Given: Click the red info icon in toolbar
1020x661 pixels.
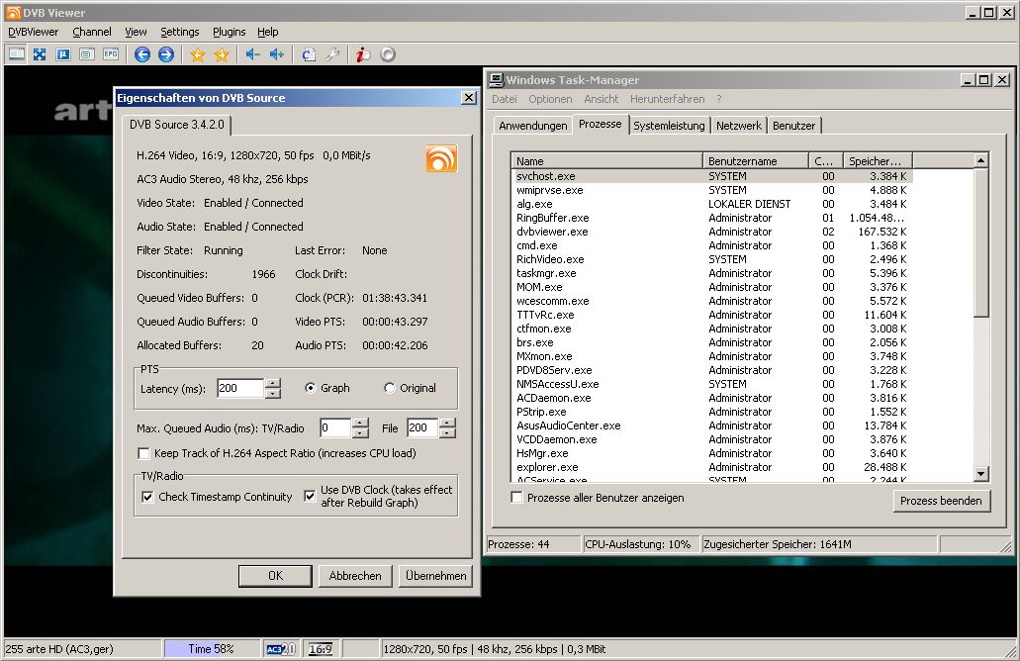Looking at the screenshot, I should click(363, 55).
